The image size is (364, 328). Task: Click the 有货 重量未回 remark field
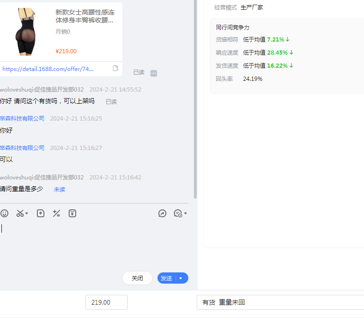pos(279,302)
